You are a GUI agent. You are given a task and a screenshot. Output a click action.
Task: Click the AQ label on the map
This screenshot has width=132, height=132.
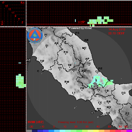83,71
